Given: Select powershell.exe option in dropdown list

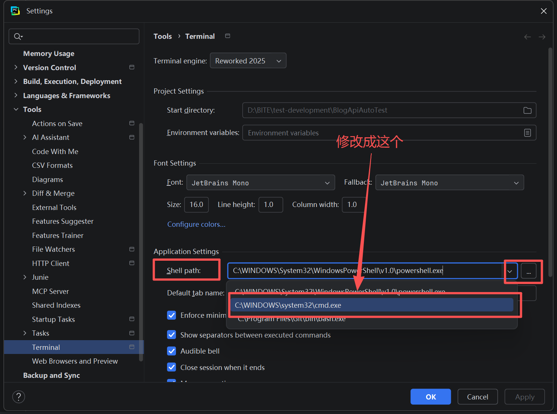Looking at the screenshot, I should pyautogui.click(x=372, y=291).
